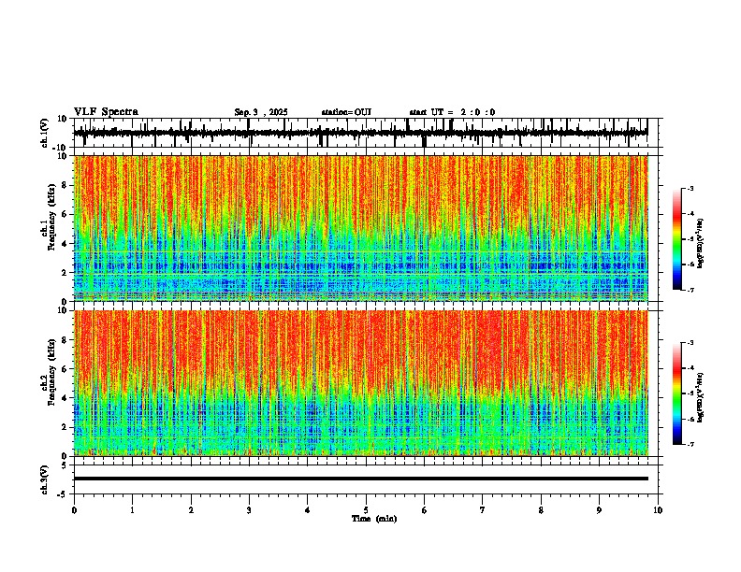
Task: Click the "start UT = 2 : 0 : 0" text
Action: coord(452,112)
